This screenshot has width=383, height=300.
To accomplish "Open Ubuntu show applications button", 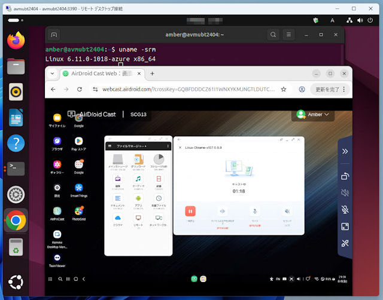I will tap(16, 282).
